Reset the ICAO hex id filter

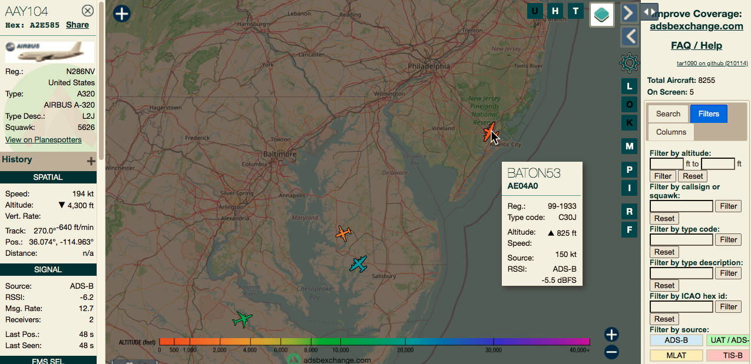pos(664,319)
